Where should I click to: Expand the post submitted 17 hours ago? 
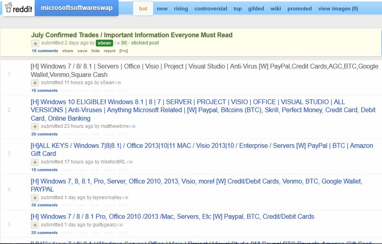(35, 162)
